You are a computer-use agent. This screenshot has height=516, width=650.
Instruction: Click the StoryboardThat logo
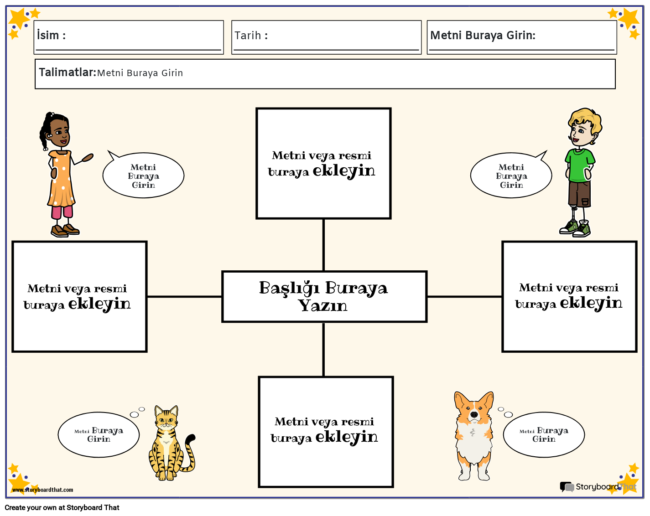click(x=598, y=487)
